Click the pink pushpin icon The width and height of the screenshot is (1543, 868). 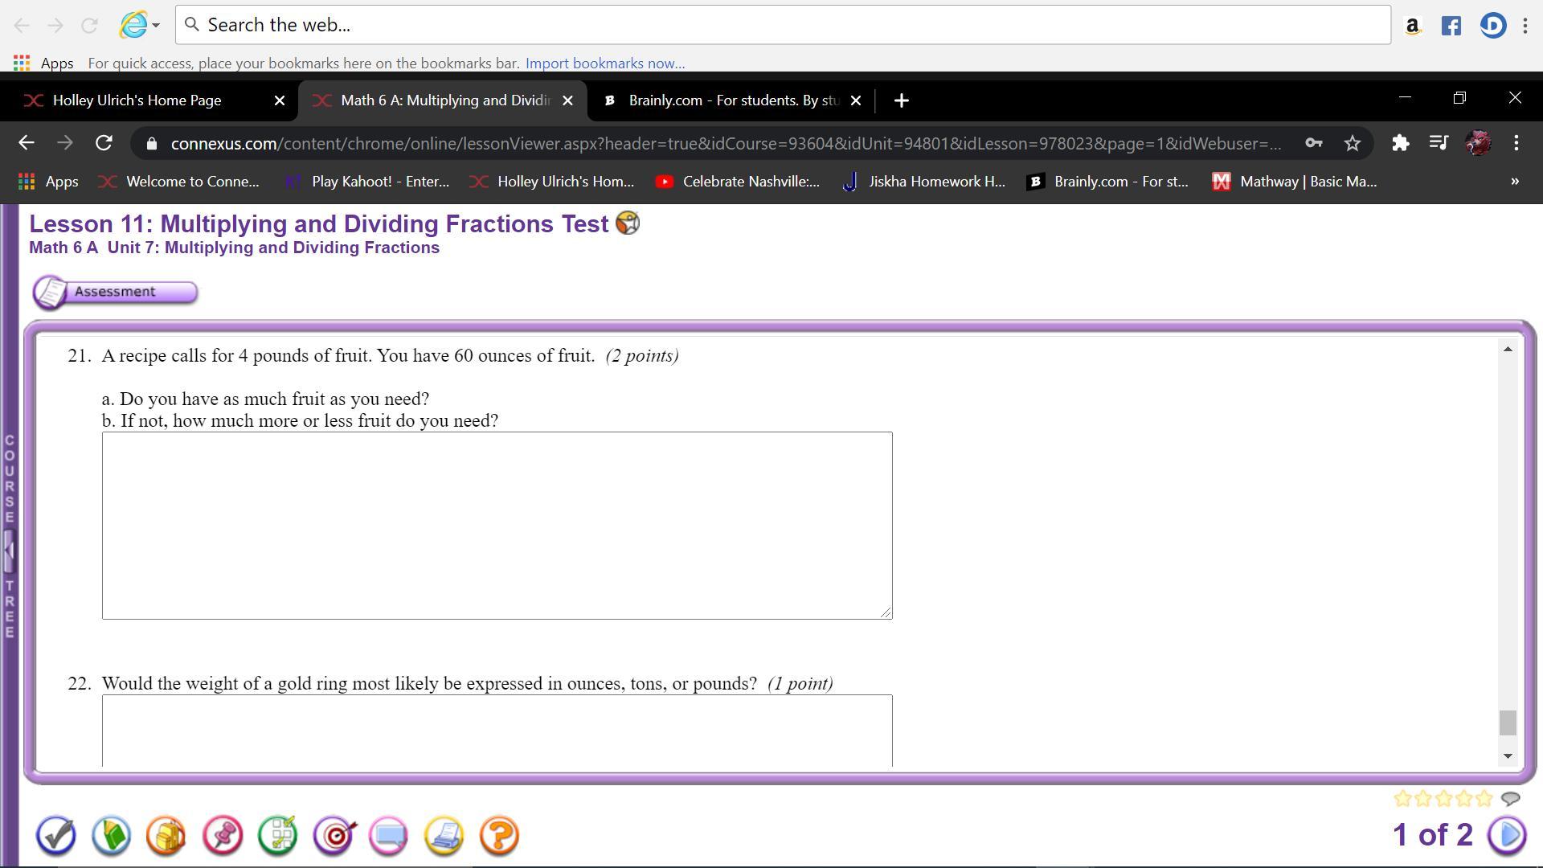pyautogui.click(x=223, y=836)
